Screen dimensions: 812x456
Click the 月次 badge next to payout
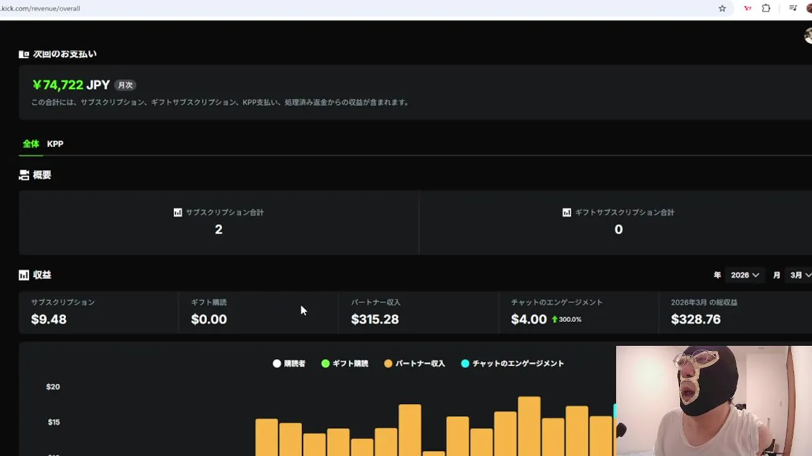click(x=125, y=85)
